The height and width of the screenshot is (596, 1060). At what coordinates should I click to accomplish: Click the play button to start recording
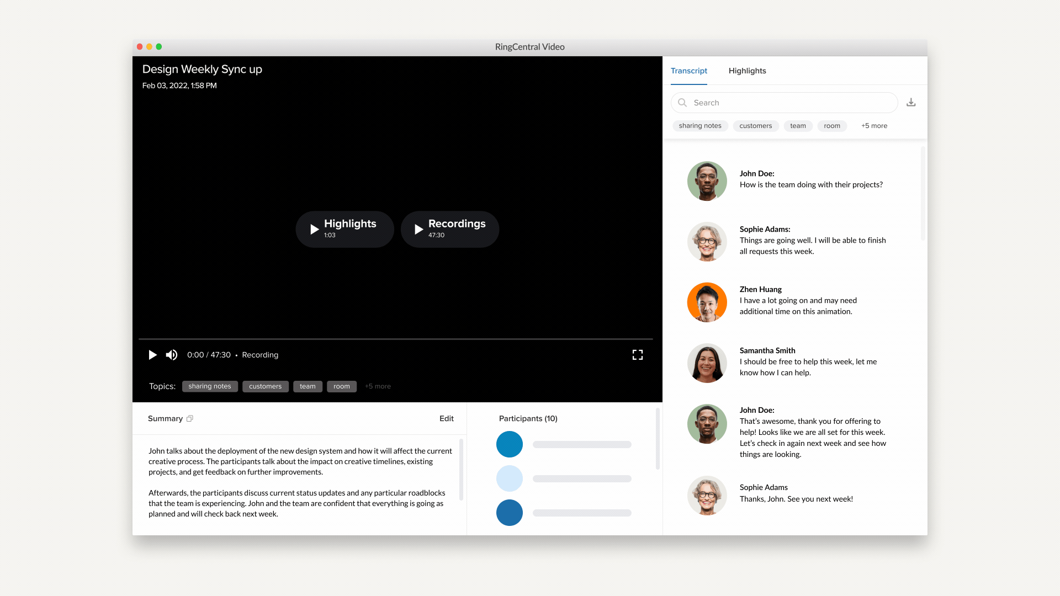[x=153, y=354]
